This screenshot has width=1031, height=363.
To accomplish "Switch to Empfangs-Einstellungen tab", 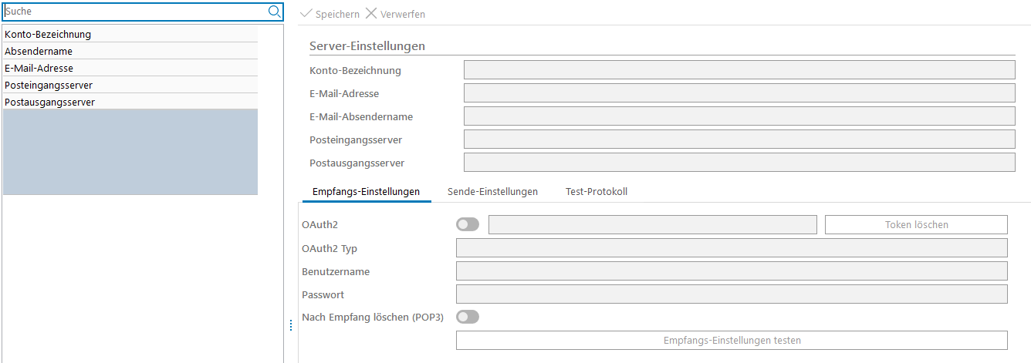I will (366, 191).
